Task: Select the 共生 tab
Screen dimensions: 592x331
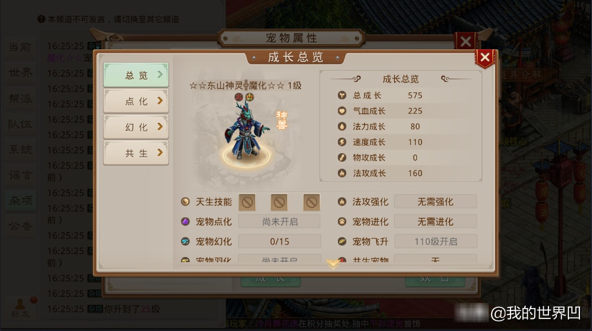Action: pos(136,153)
